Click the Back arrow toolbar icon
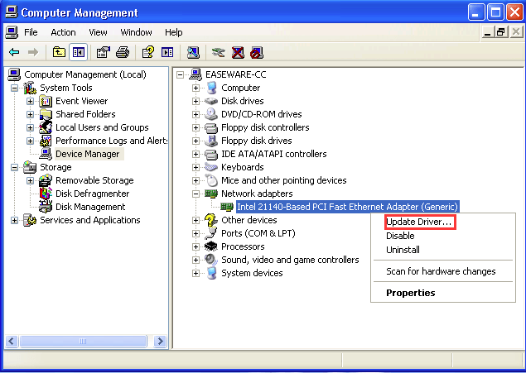Screen dimensions: 526x373 [14, 52]
